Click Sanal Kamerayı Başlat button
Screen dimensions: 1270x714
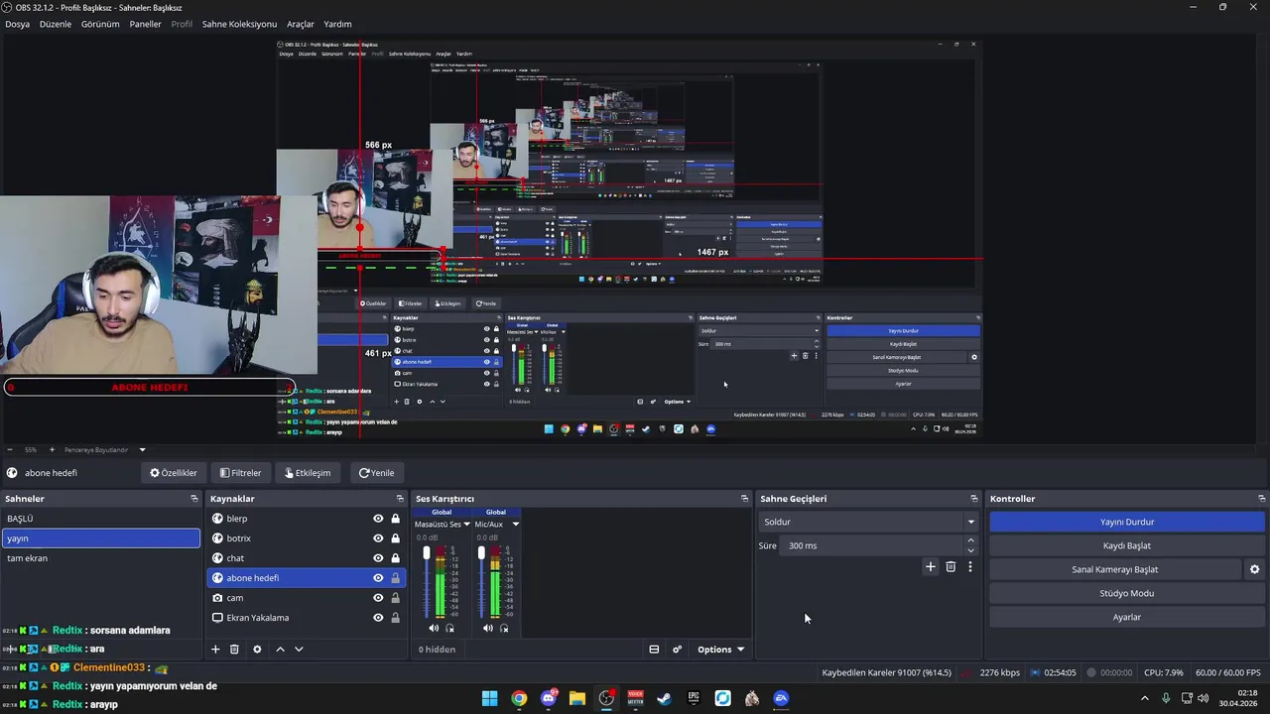click(x=1115, y=569)
